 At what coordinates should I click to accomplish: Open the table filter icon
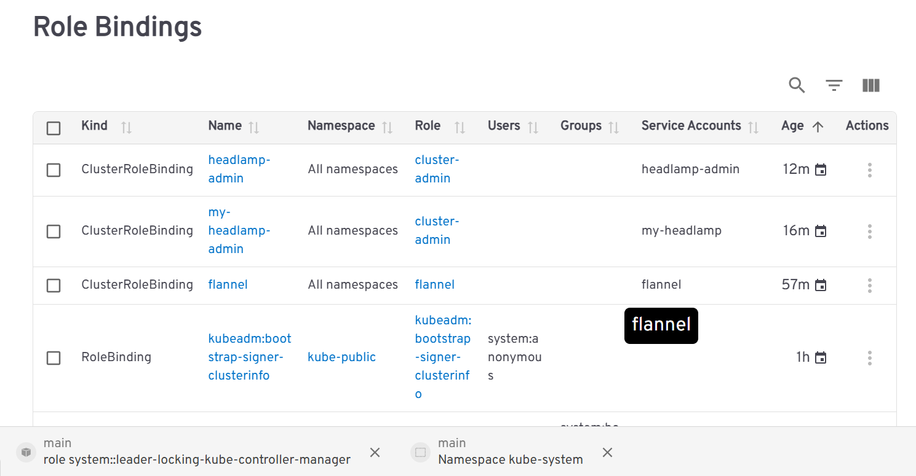point(834,85)
